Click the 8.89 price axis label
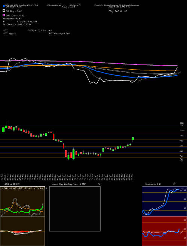Image resolution: width=187 pixels, height=246 pixels. coord(182,146)
